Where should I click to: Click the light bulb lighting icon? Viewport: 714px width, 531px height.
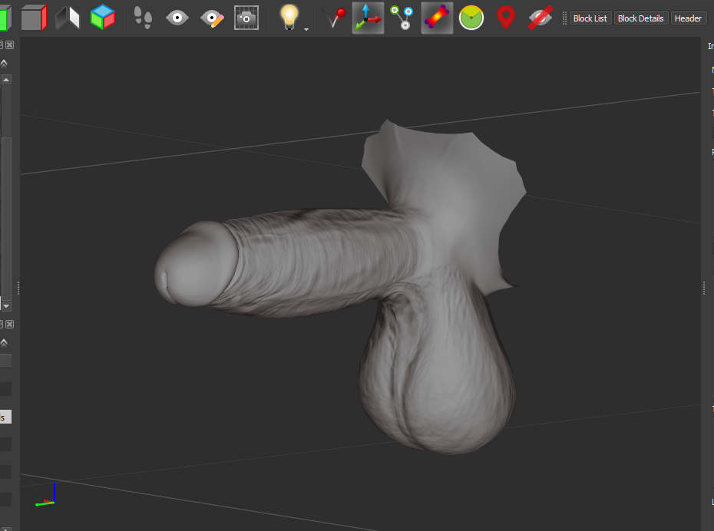(x=289, y=18)
